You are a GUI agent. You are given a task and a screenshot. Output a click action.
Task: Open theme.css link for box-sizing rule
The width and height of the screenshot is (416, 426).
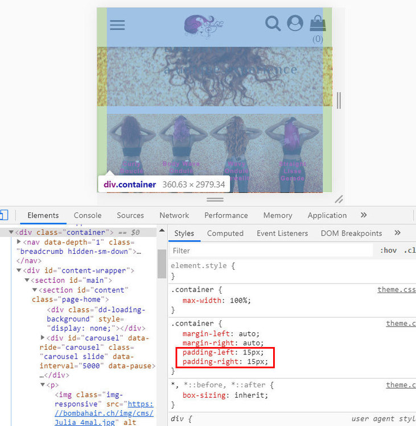tap(401, 385)
